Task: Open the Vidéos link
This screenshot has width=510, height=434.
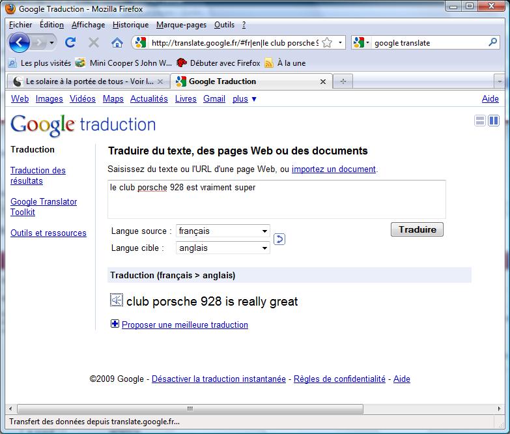Action: point(83,98)
